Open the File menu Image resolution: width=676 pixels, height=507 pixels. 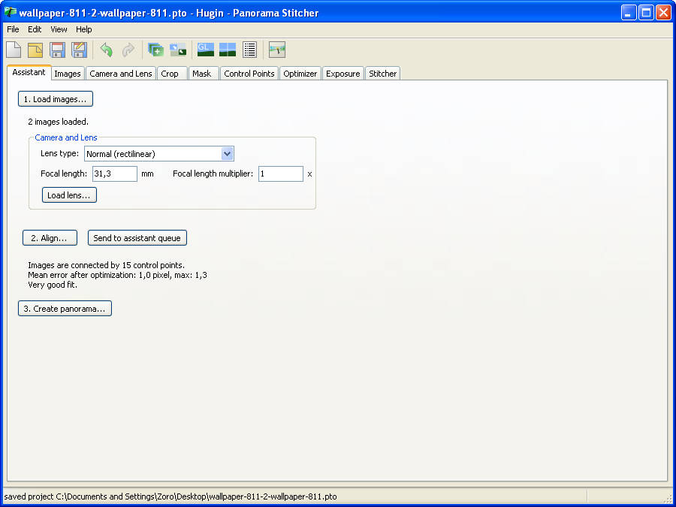(13, 29)
